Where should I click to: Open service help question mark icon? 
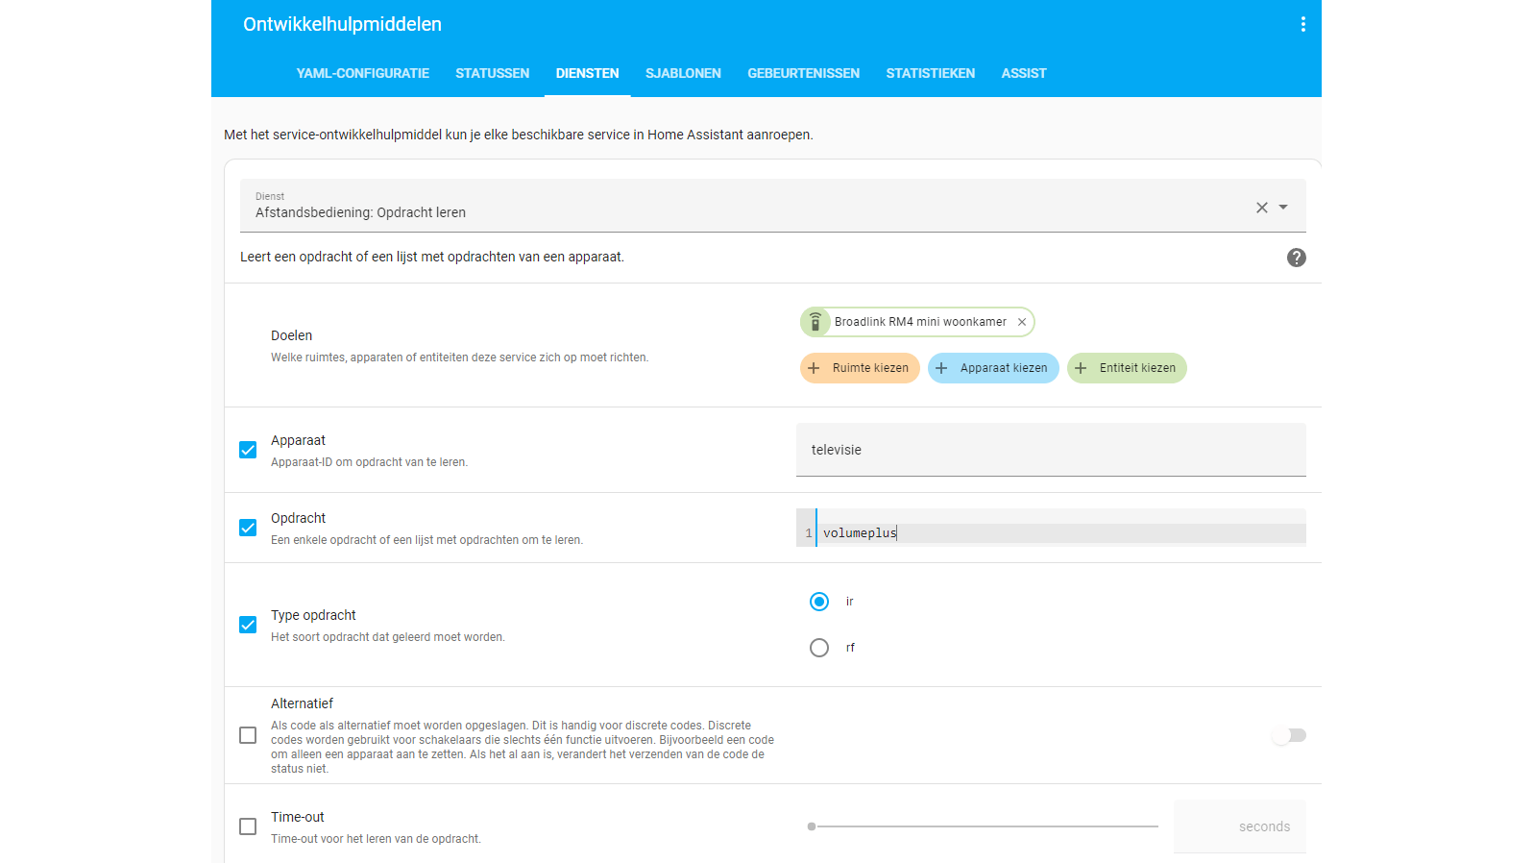click(x=1297, y=258)
